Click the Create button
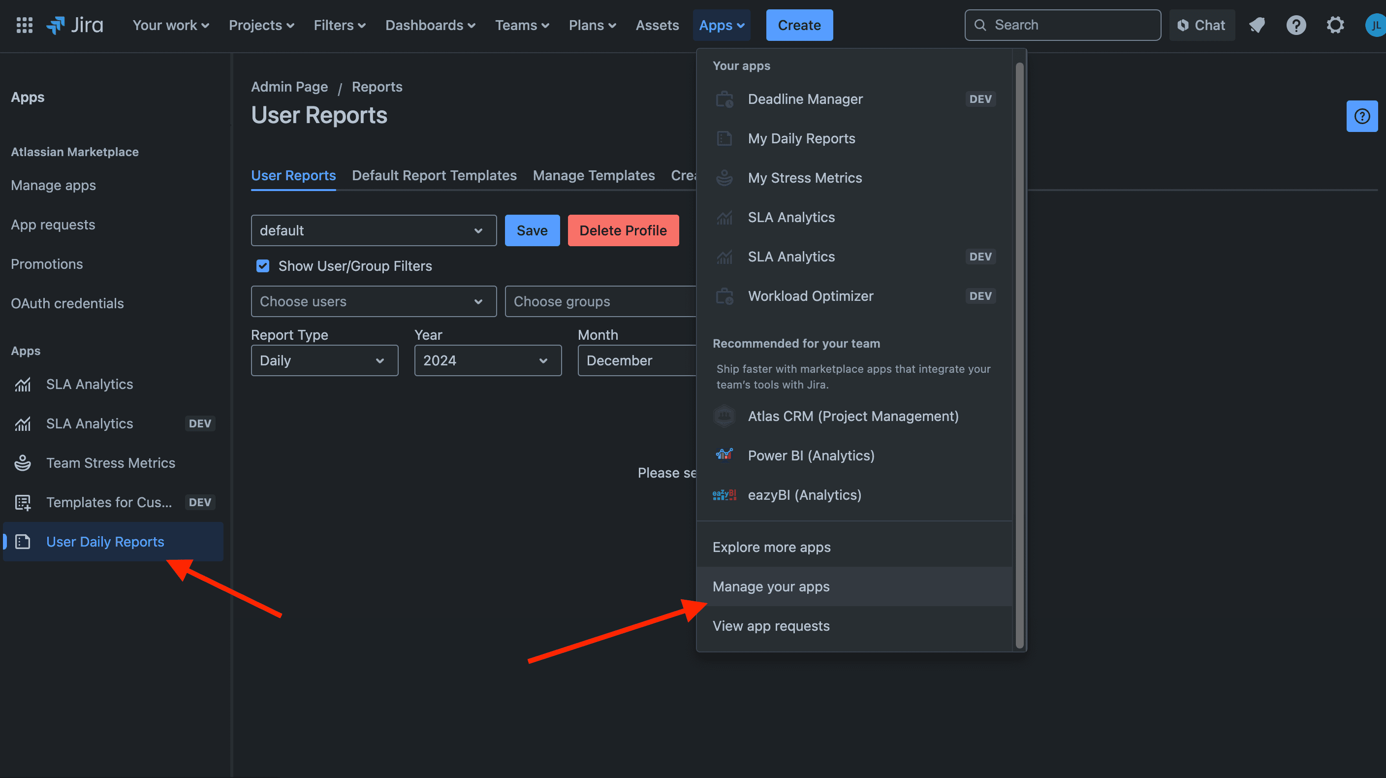1386x778 pixels. [799, 25]
